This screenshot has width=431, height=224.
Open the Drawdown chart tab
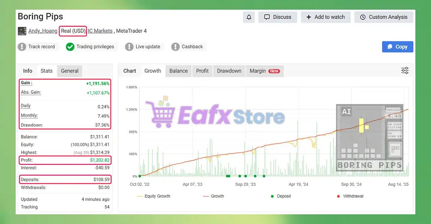[229, 71]
